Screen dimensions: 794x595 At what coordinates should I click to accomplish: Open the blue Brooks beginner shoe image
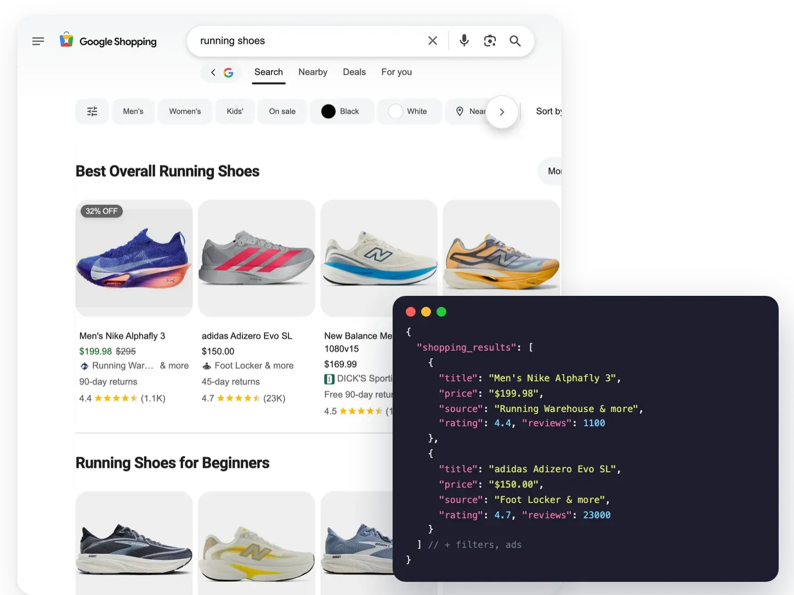tap(357, 543)
